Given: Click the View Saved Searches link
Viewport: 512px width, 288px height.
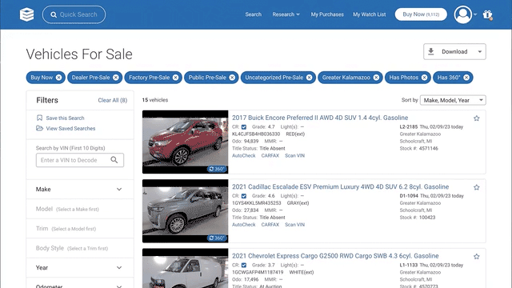Looking at the screenshot, I should coord(70,128).
